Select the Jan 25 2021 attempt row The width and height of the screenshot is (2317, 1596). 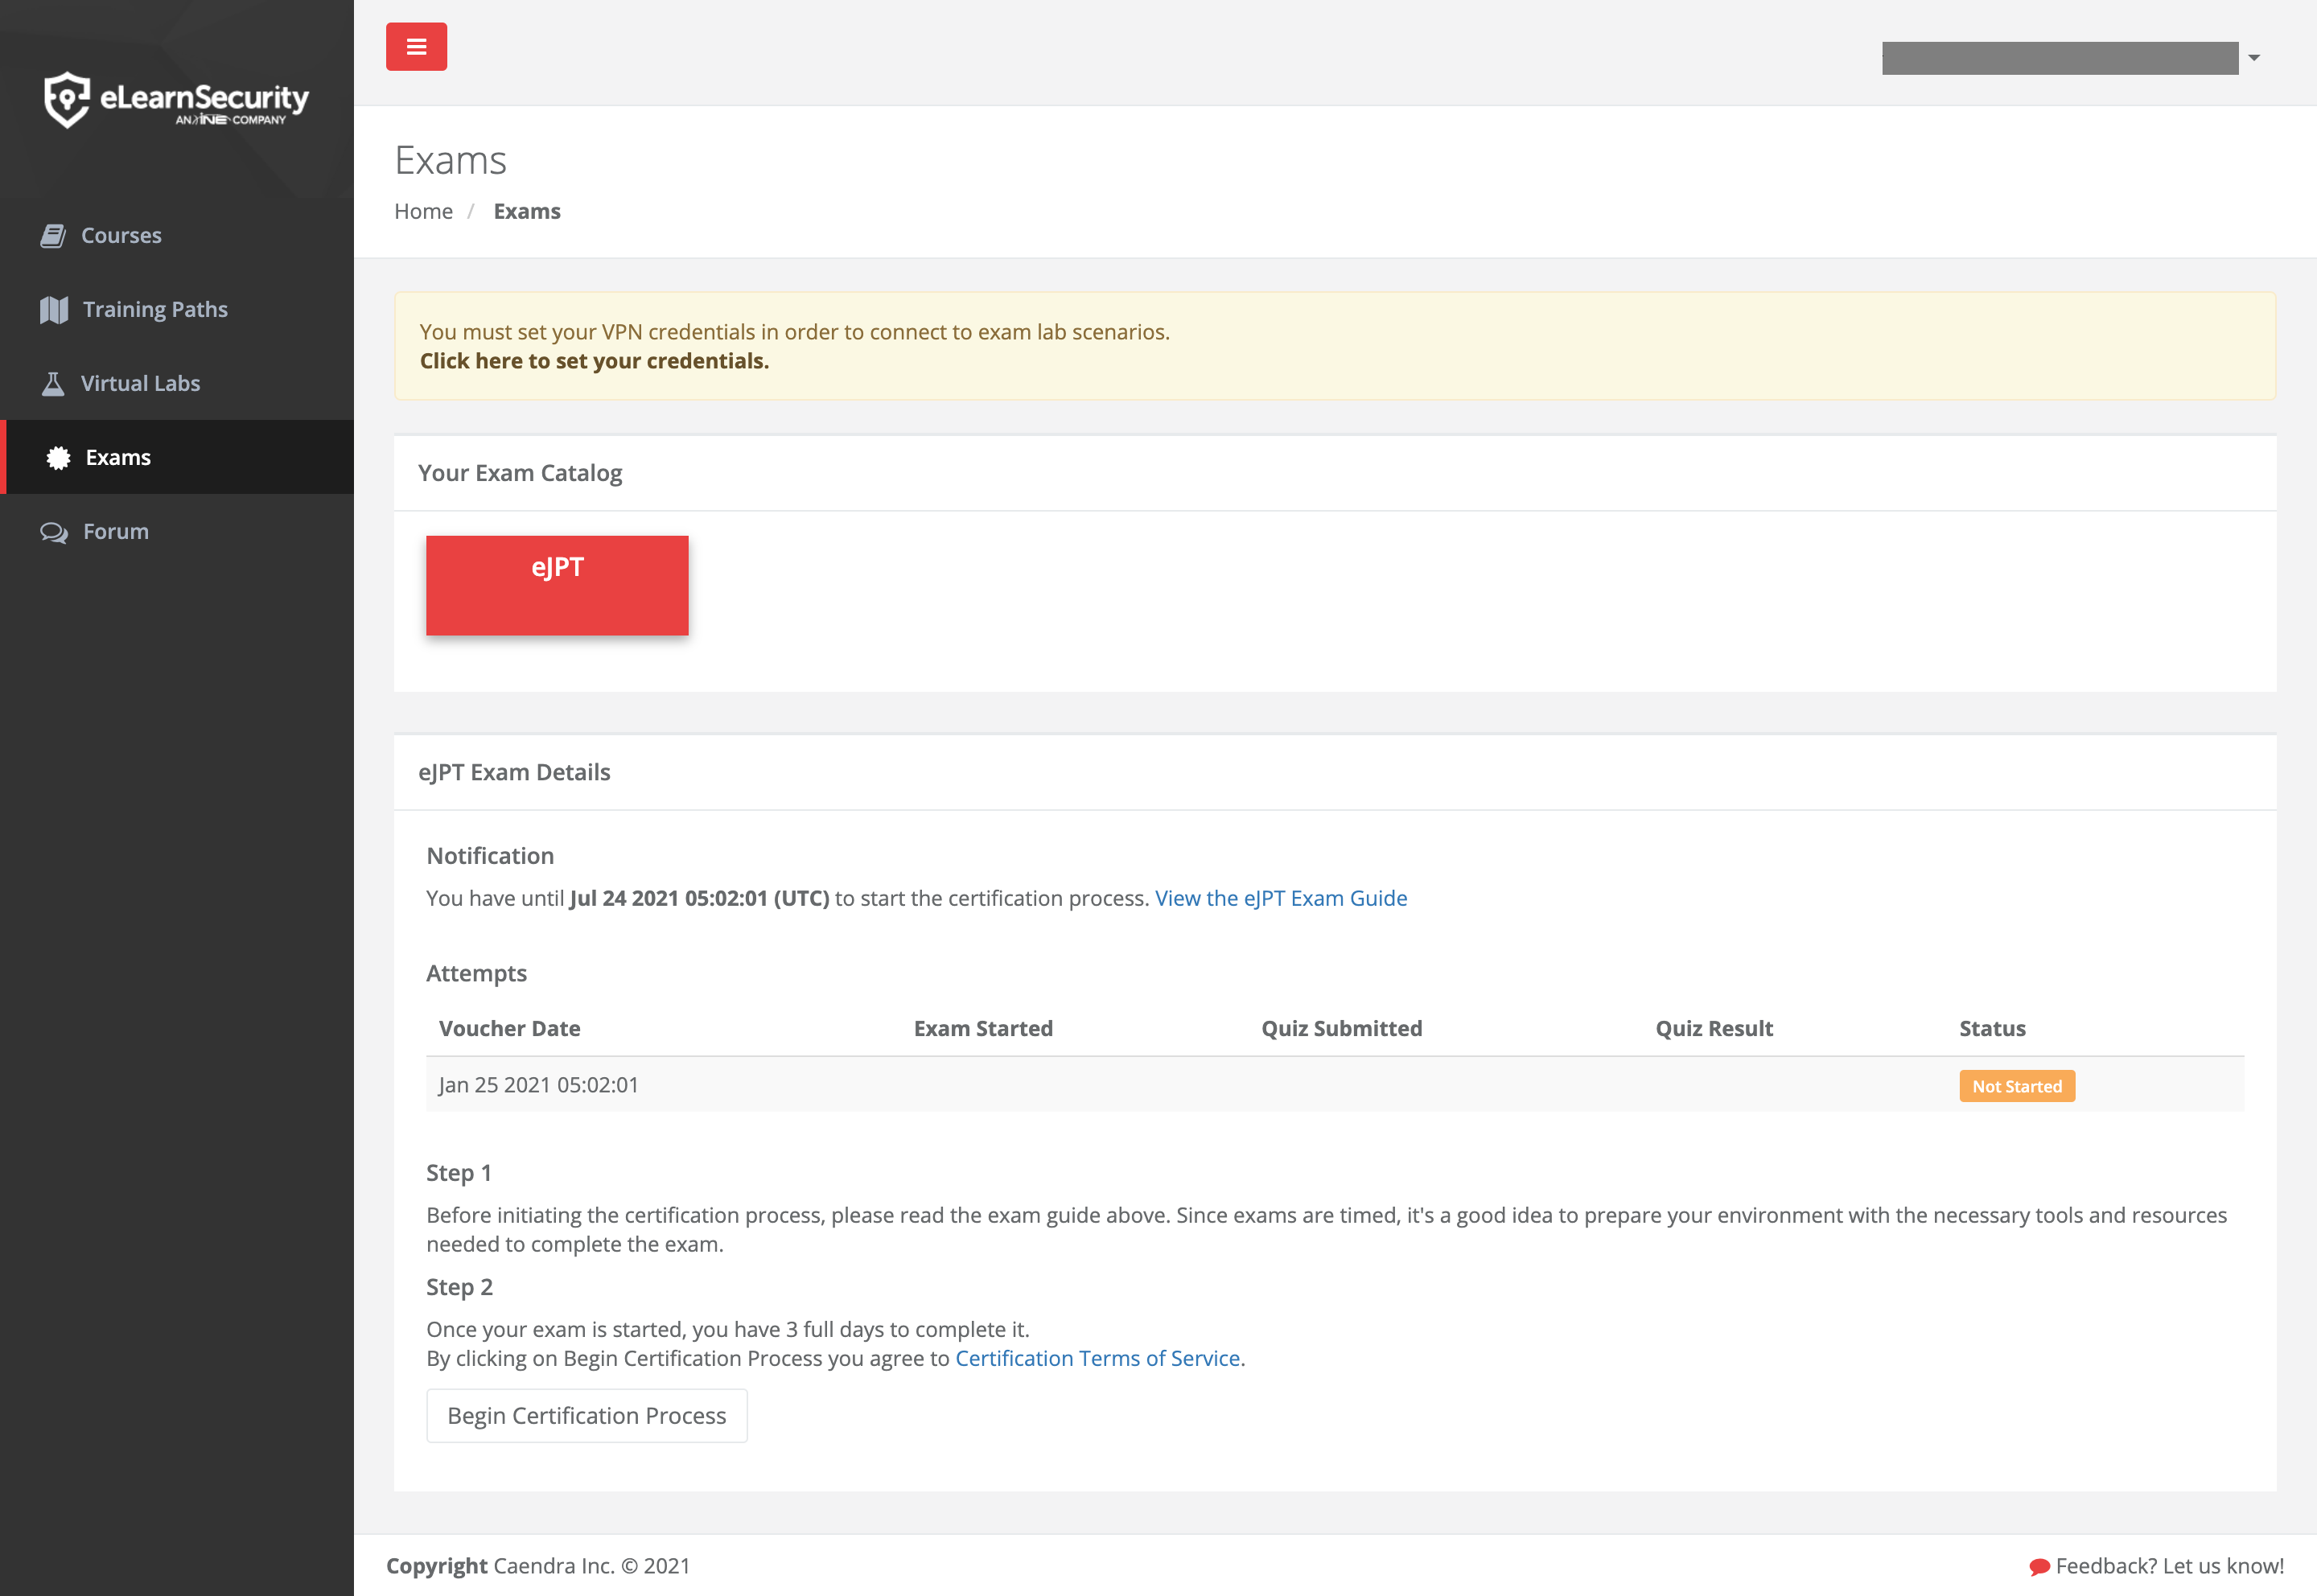coord(538,1084)
